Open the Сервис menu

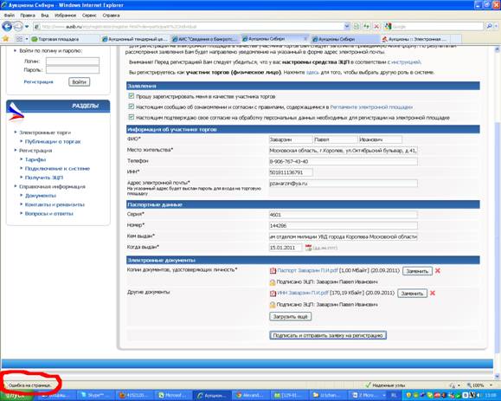[89, 16]
